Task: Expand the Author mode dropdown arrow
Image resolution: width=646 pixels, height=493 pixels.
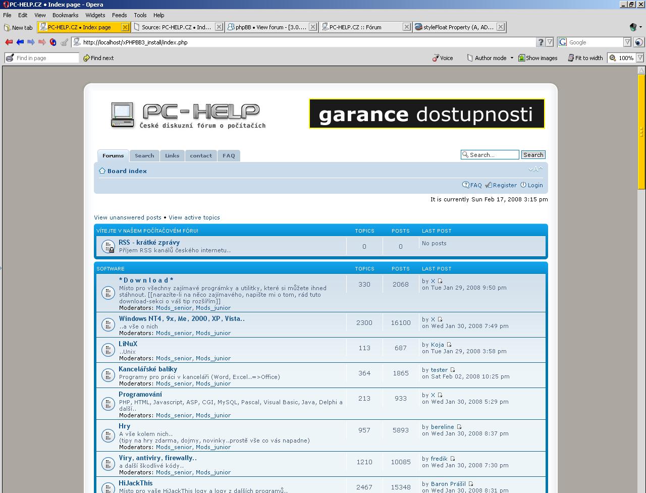Action: 512,58
